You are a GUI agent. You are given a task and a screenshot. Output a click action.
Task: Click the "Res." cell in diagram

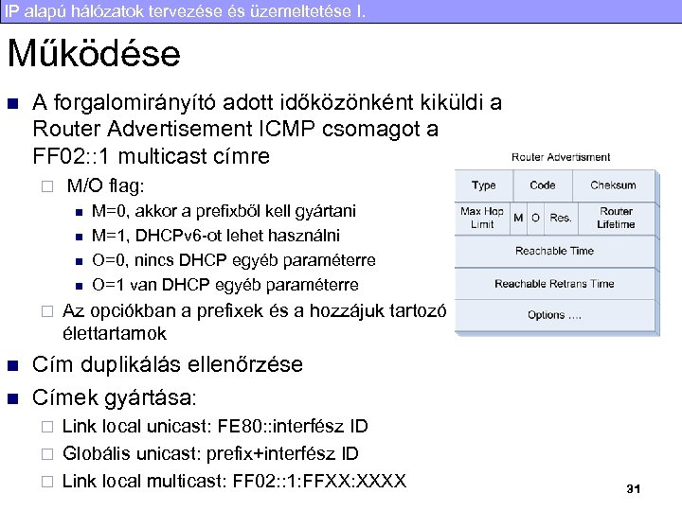[x=561, y=219]
